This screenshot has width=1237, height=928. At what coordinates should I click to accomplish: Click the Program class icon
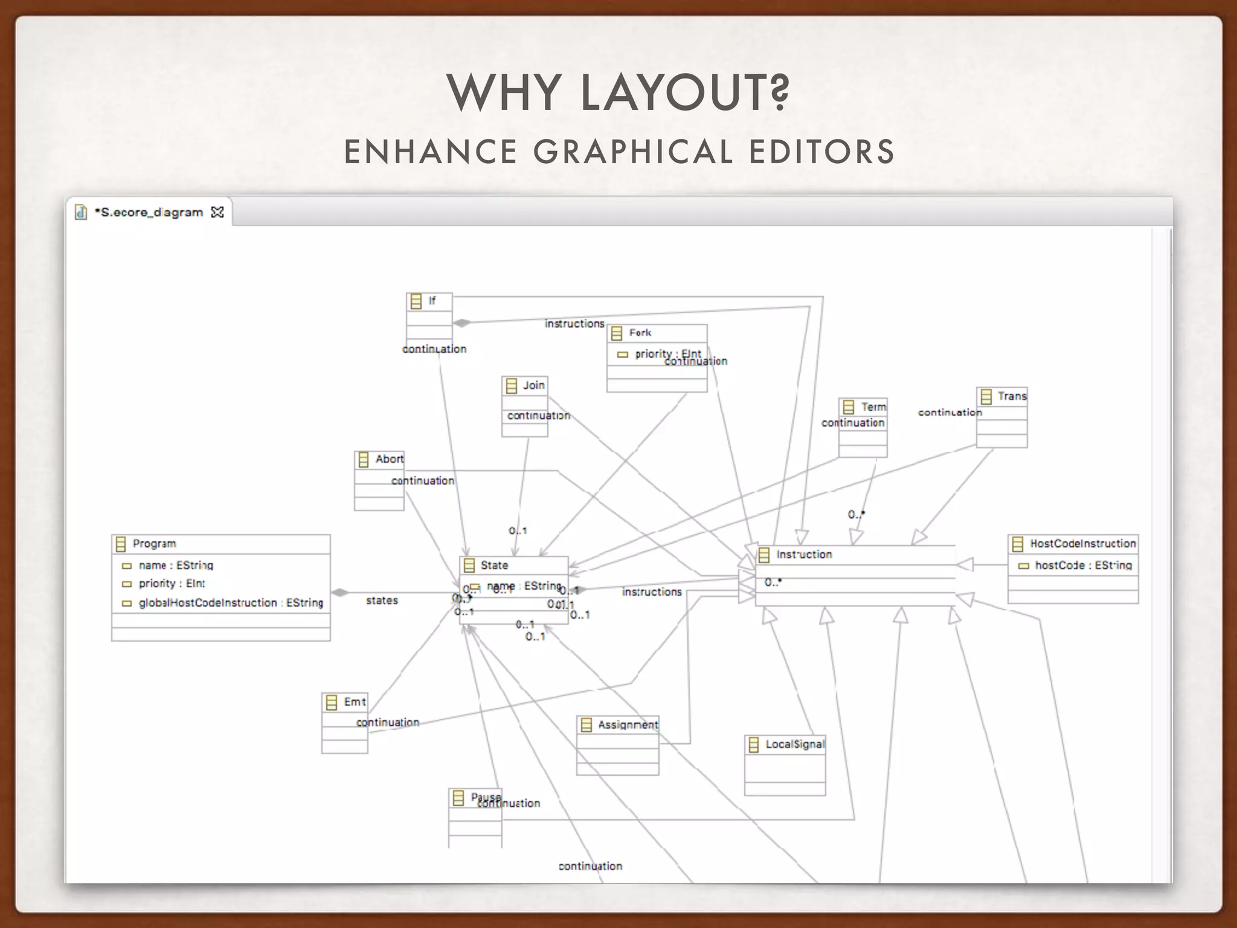[121, 544]
